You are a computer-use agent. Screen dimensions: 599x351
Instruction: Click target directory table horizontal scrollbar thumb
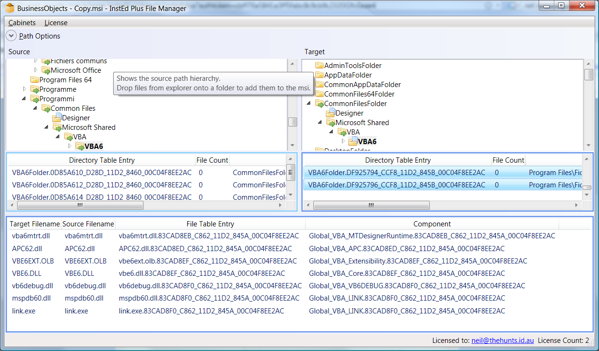371,205
